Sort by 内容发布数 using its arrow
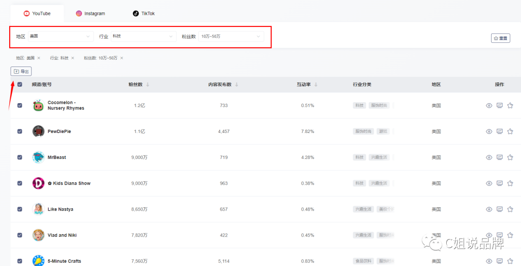 [x=236, y=85]
